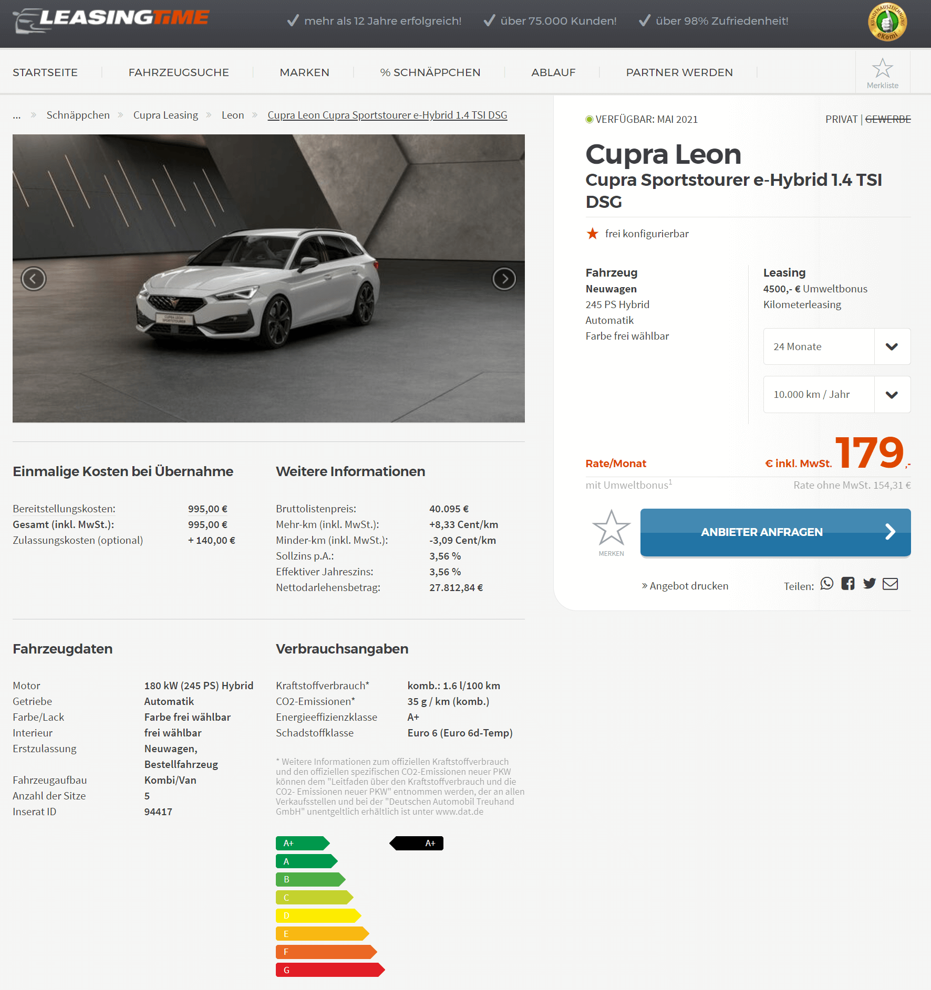
Task: Show next car photo
Action: pyautogui.click(x=504, y=278)
